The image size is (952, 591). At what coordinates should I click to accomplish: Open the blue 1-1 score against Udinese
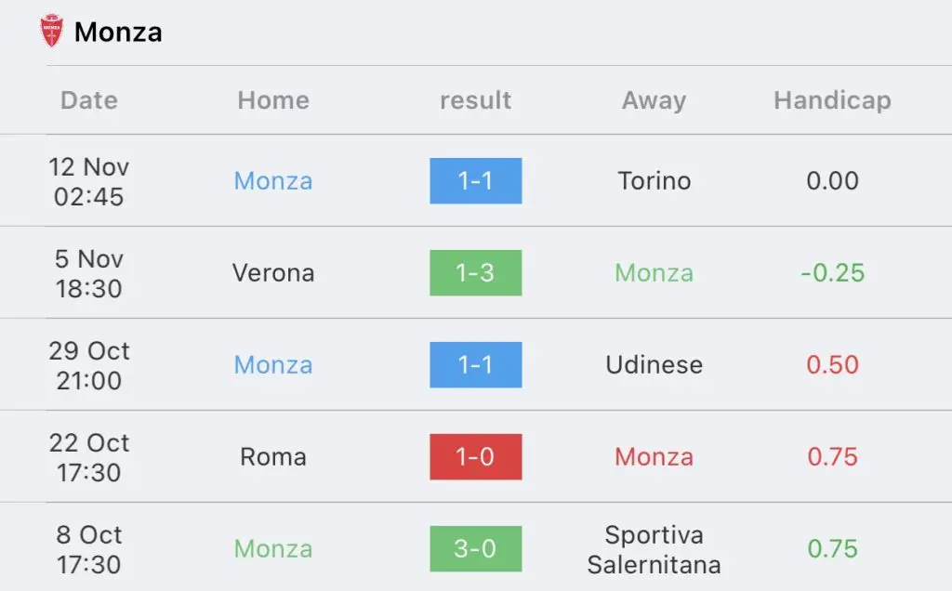(475, 364)
